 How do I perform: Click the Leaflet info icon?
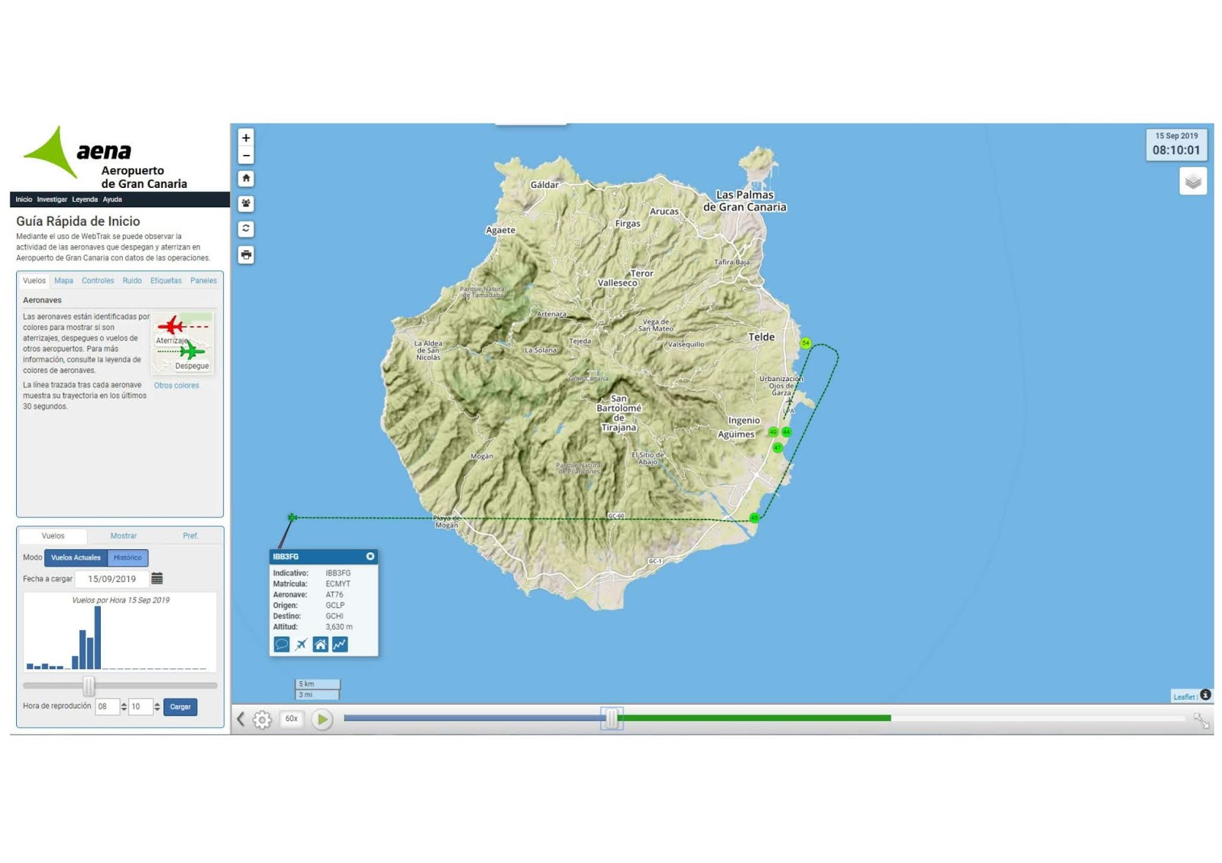point(1205,694)
